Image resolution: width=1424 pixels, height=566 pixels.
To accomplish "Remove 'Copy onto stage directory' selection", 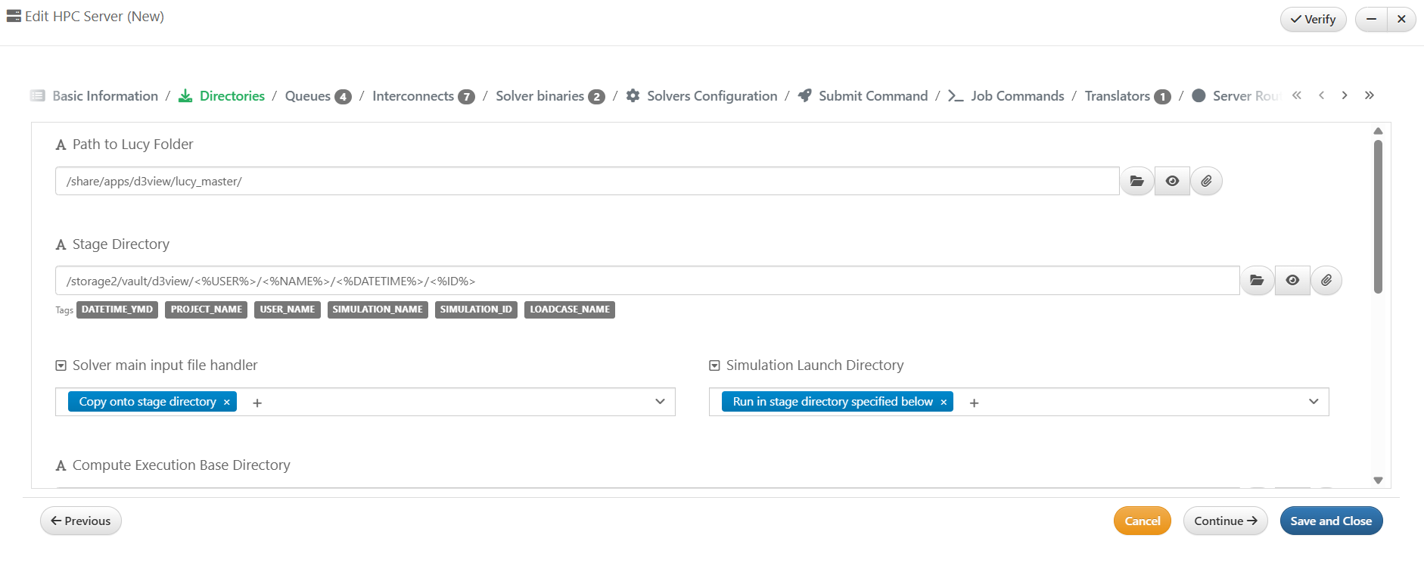I will pyautogui.click(x=226, y=403).
